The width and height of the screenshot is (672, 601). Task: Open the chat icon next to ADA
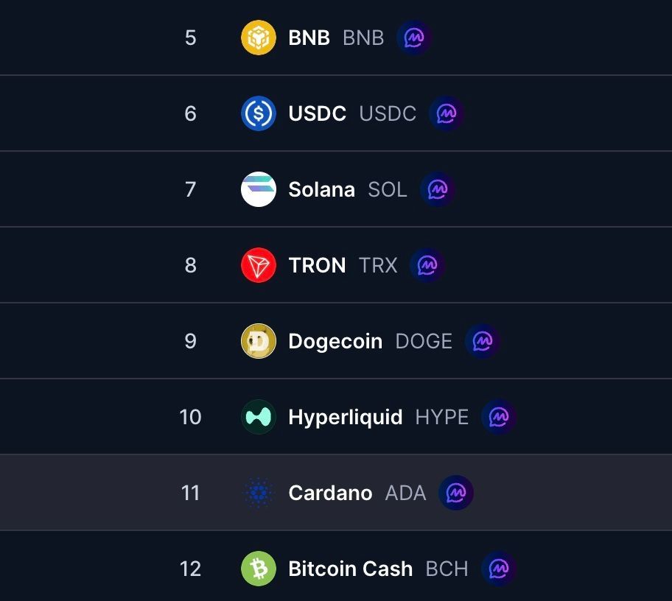(x=456, y=493)
